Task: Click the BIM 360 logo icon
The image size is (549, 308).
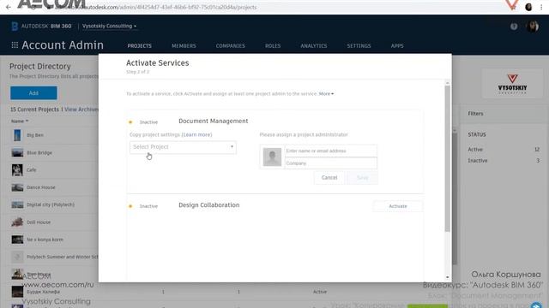Action: pos(15,27)
